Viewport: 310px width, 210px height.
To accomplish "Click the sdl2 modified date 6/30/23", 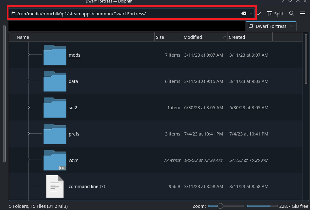I will [203, 108].
